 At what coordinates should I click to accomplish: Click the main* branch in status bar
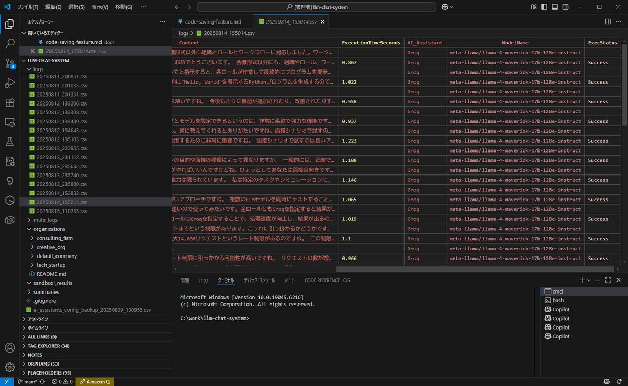point(28,381)
